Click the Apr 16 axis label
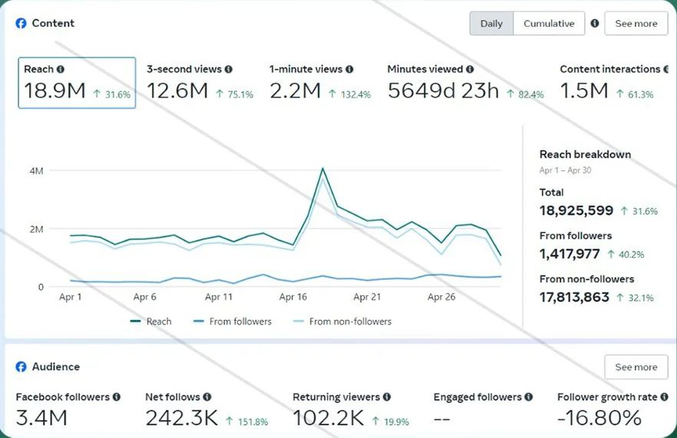This screenshot has width=677, height=438. coord(293,297)
